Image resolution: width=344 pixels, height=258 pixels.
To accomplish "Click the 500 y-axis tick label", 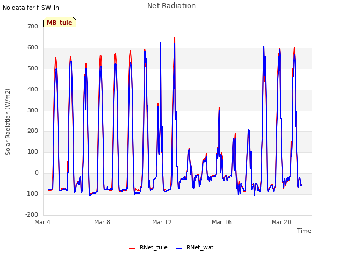I will [33, 68].
